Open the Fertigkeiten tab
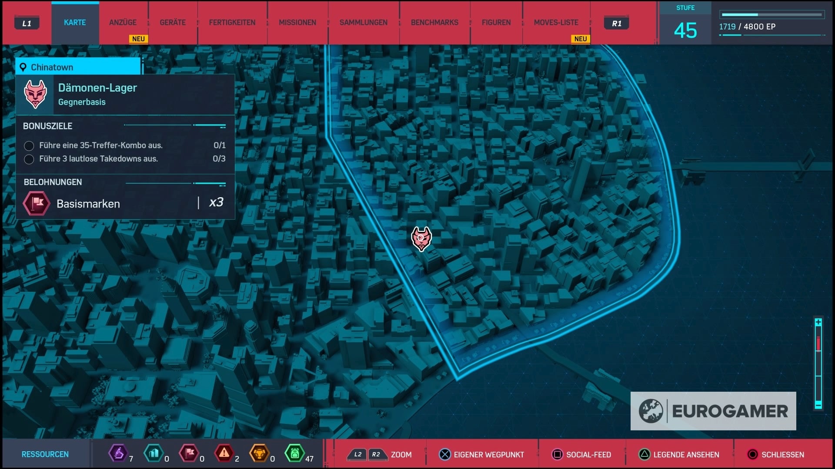The width and height of the screenshot is (835, 469). click(232, 23)
